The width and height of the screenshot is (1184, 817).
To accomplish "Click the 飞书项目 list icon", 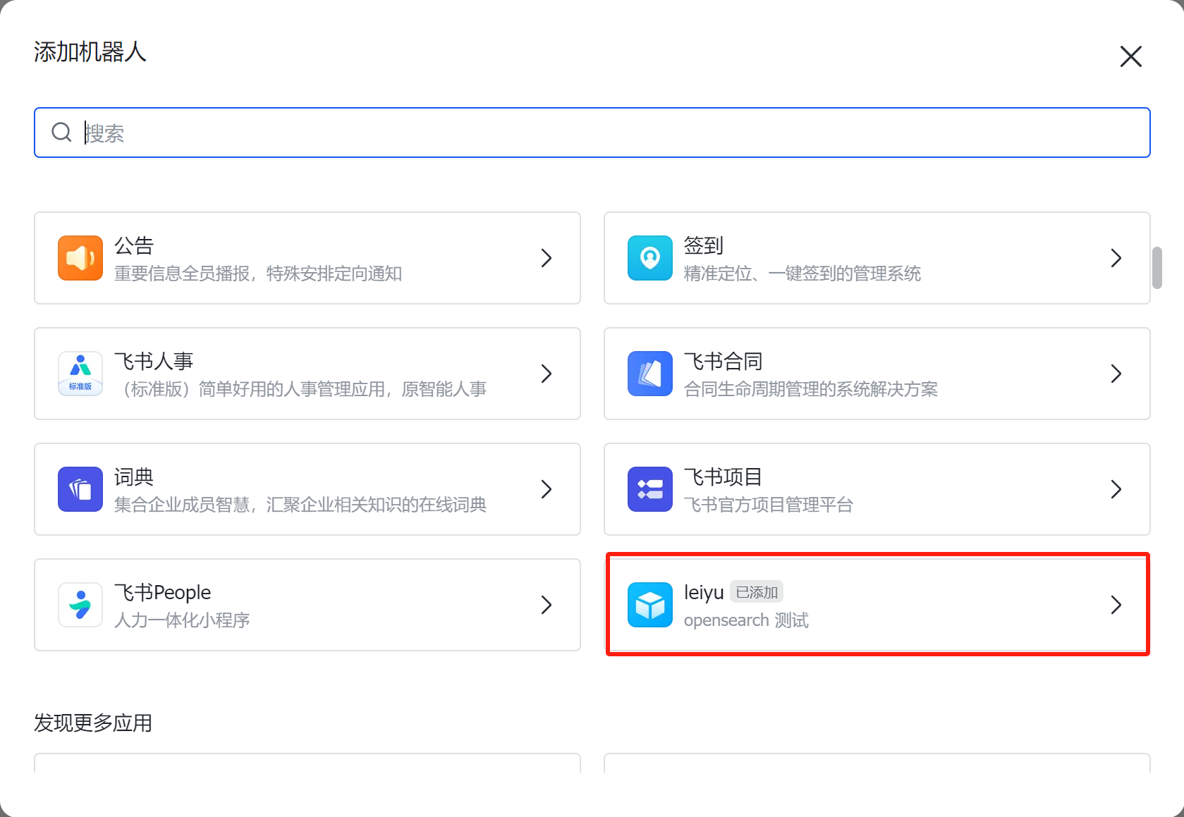I will pyautogui.click(x=650, y=489).
